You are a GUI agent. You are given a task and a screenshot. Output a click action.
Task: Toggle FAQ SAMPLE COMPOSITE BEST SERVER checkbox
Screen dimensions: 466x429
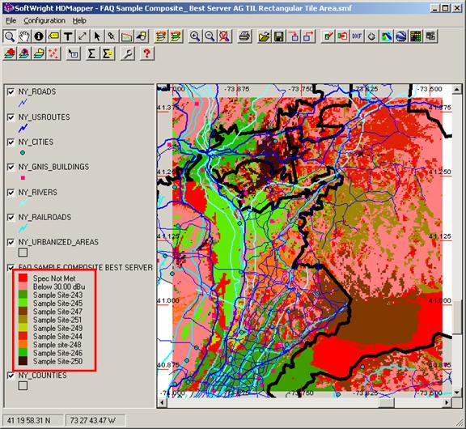pyautogui.click(x=11, y=267)
